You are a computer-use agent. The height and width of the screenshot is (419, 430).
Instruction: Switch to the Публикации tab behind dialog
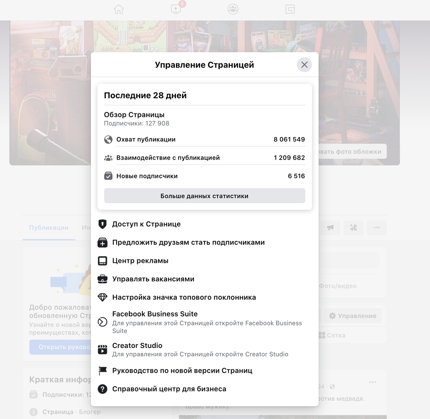click(49, 227)
